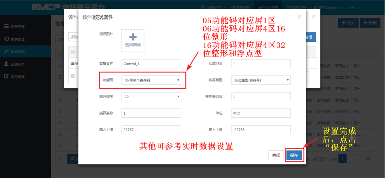Viewport: 385px width, 178px height.
Task: Click the dark 新增 button on the background page
Action: pos(370,23)
